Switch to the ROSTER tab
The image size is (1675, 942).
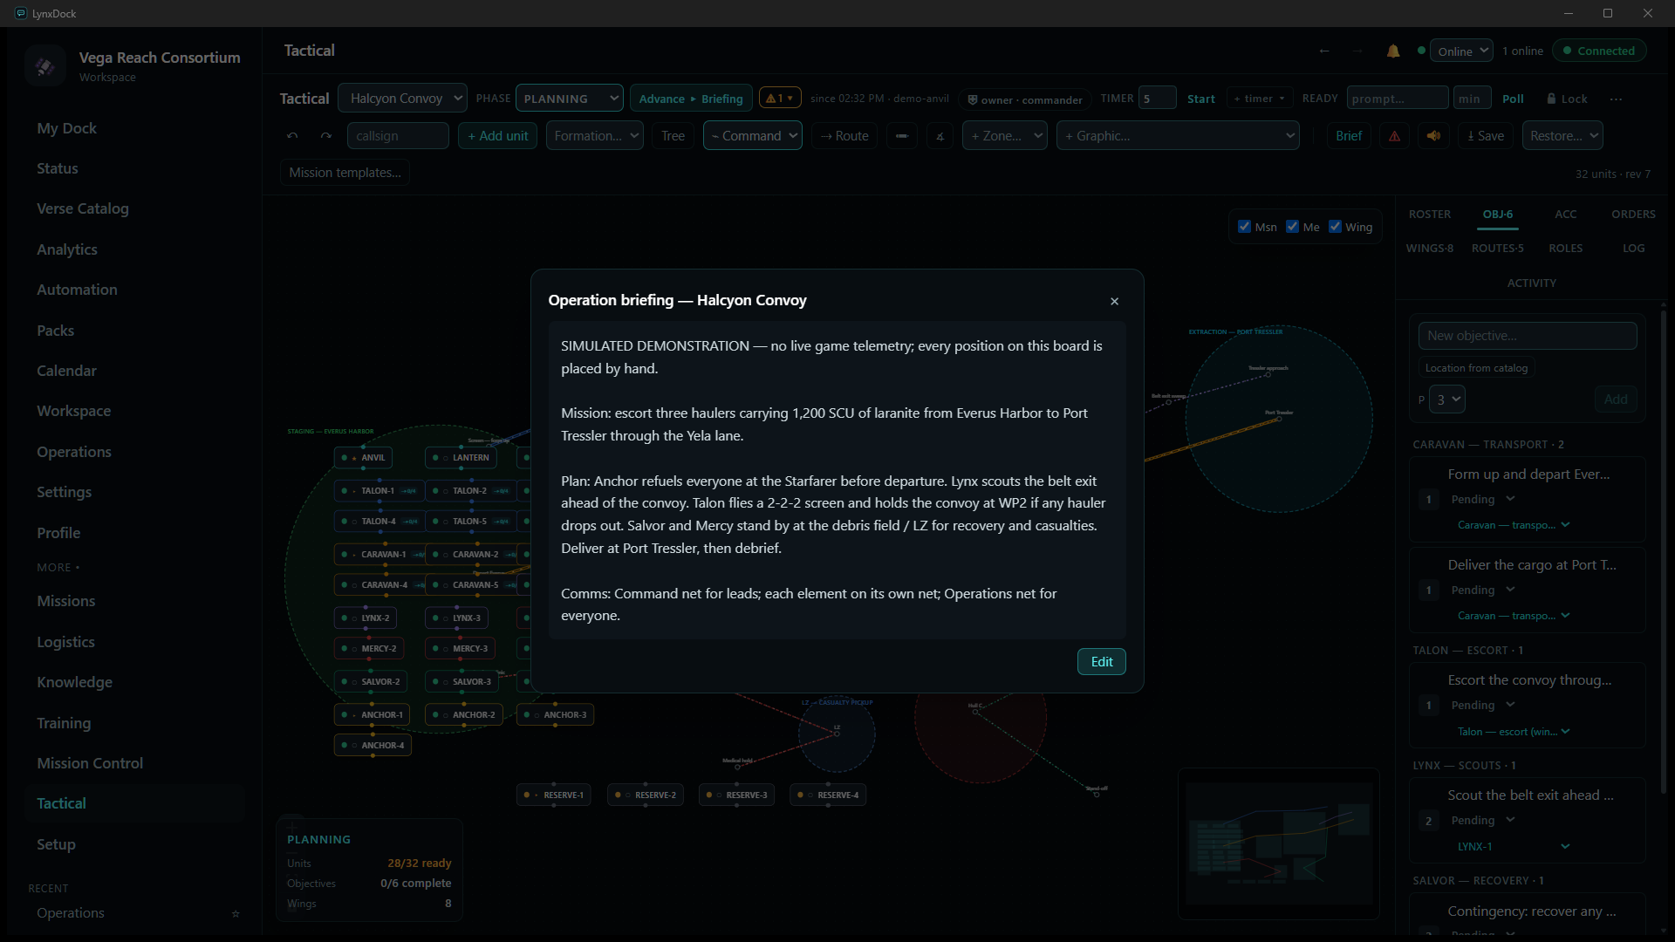click(1429, 215)
